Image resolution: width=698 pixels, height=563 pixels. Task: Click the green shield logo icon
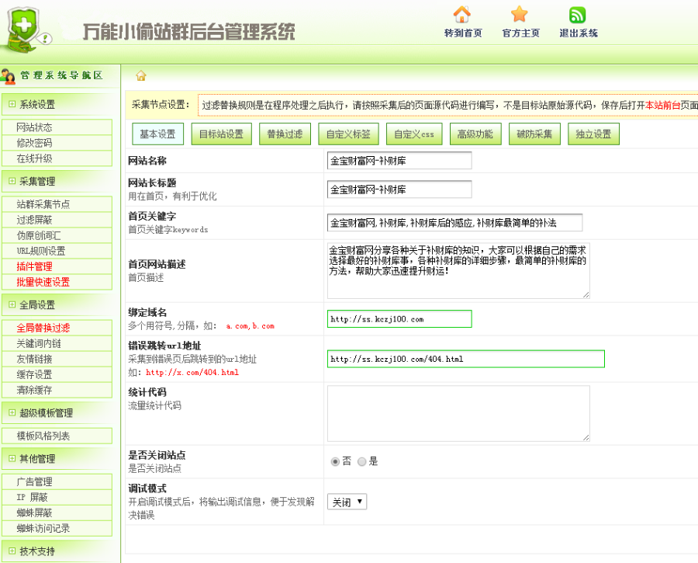pyautogui.click(x=25, y=30)
